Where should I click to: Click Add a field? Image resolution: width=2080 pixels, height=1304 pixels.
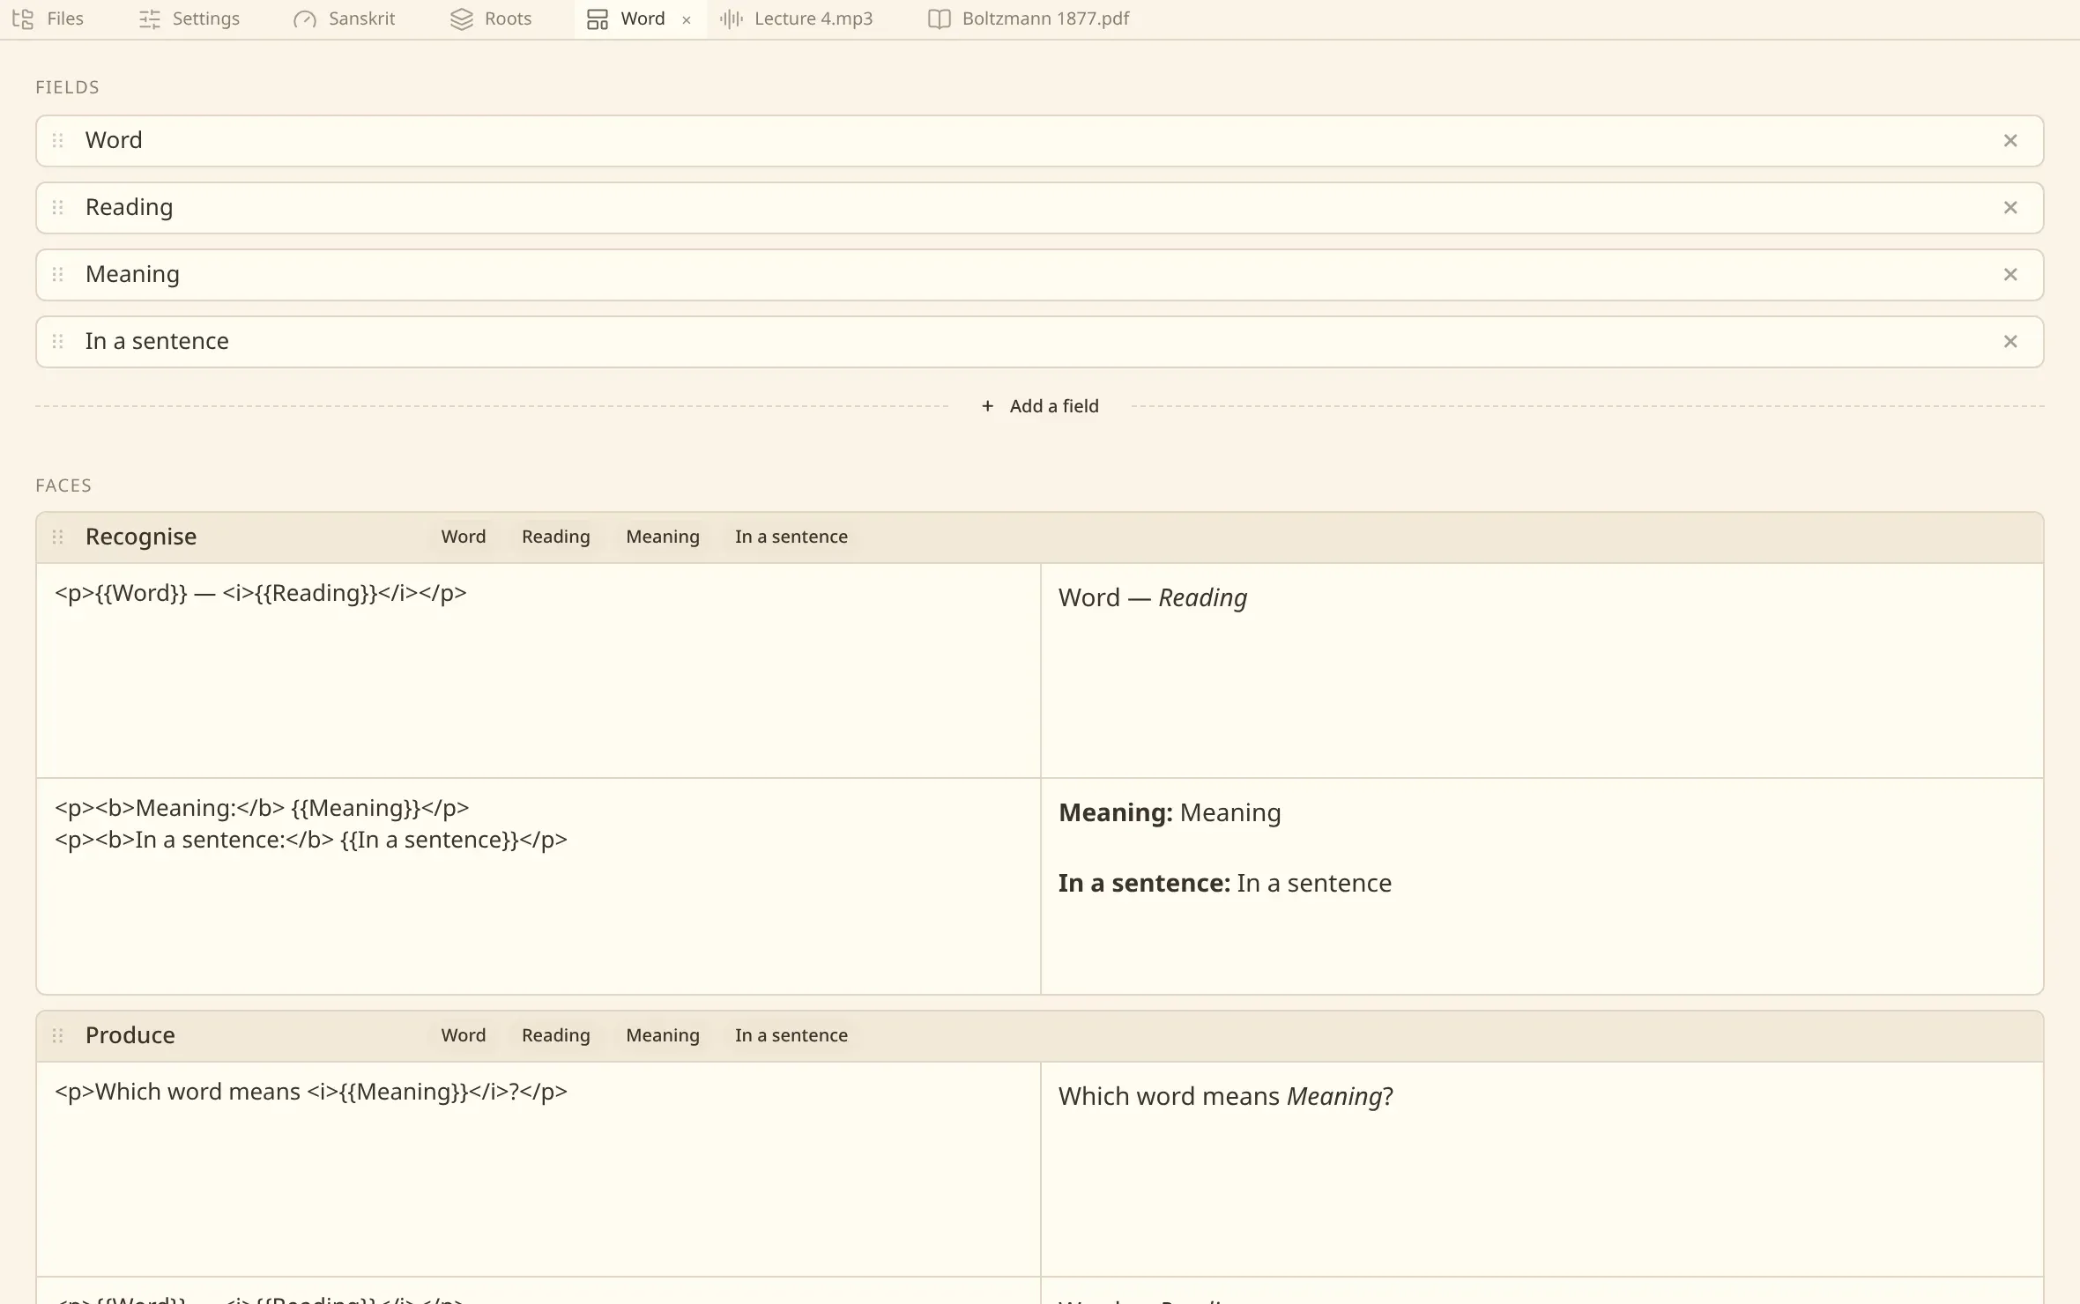coord(1040,406)
